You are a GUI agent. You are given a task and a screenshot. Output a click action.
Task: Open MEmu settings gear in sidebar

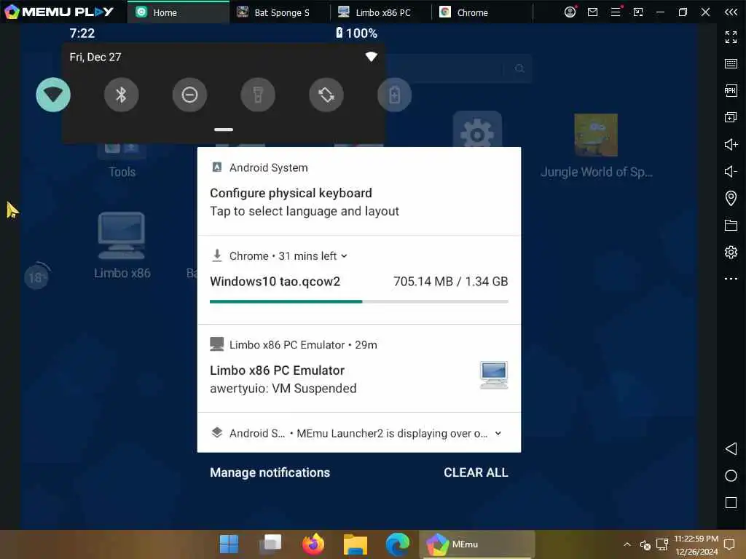click(731, 252)
